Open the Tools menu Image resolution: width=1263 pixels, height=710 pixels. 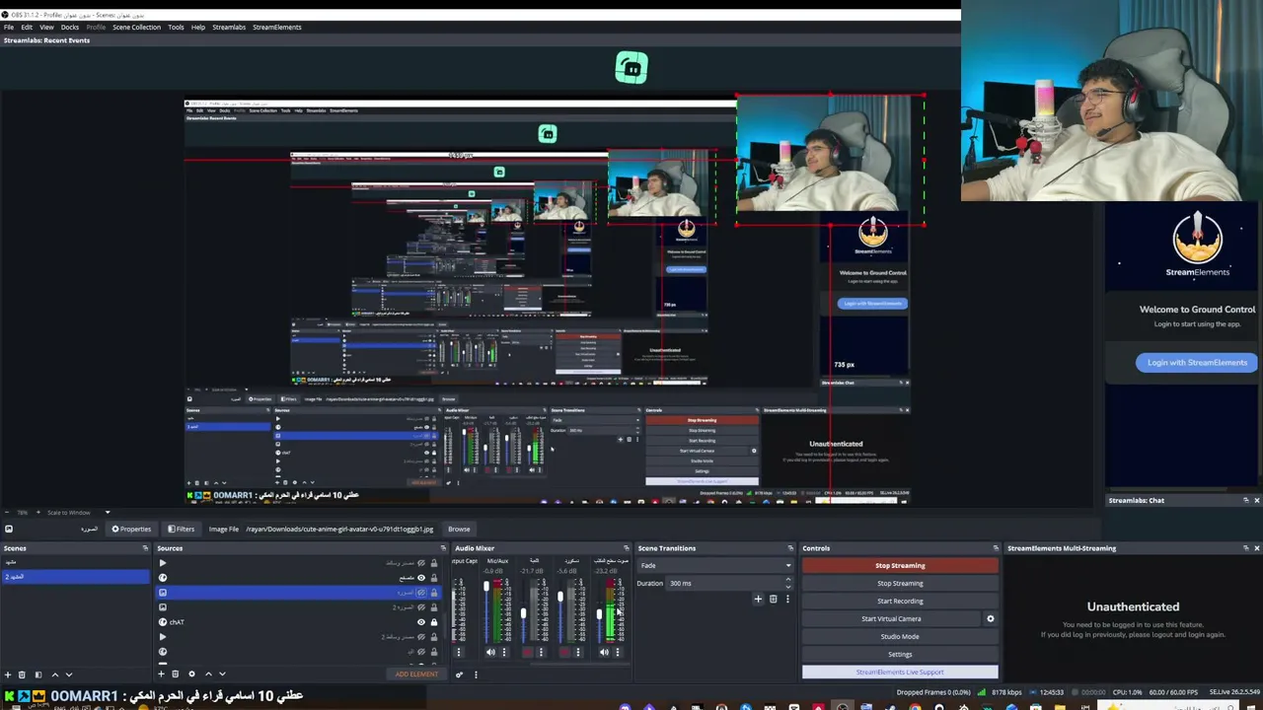point(176,27)
